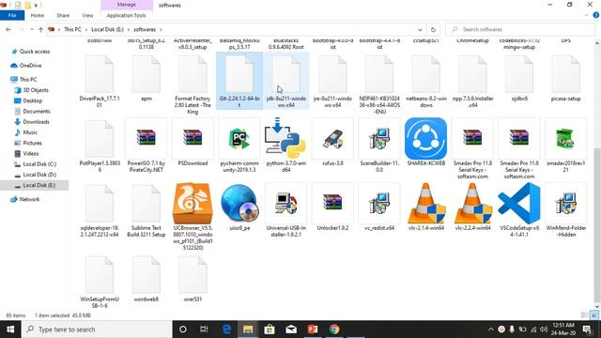Select the PSDownload archive icon
The image size is (601, 338).
point(193,138)
